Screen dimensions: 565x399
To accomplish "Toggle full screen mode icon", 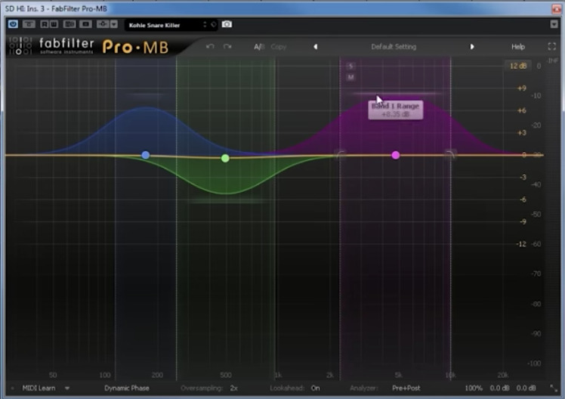I will [551, 47].
